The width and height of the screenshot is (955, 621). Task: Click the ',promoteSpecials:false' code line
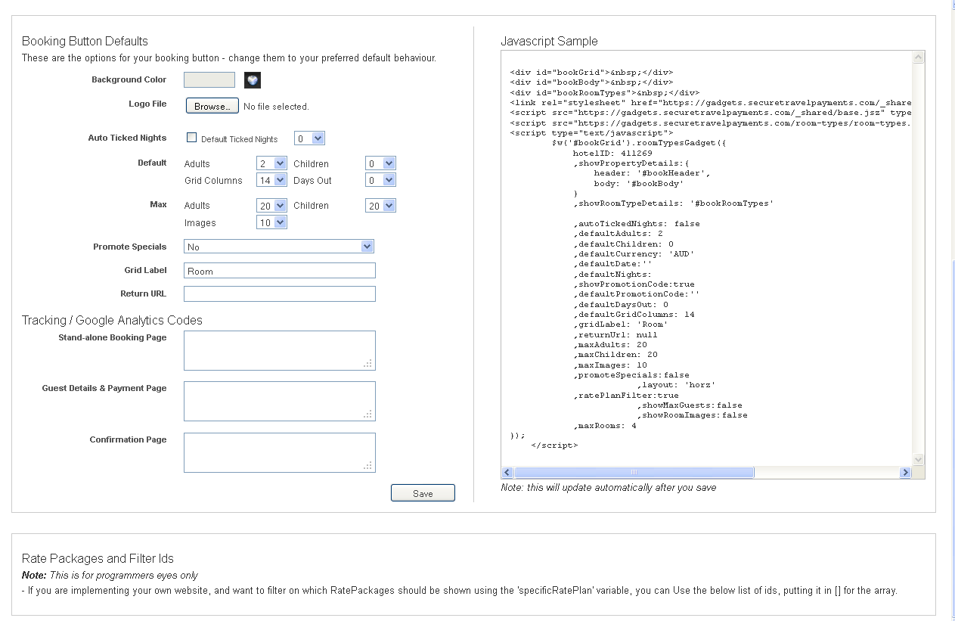[631, 375]
